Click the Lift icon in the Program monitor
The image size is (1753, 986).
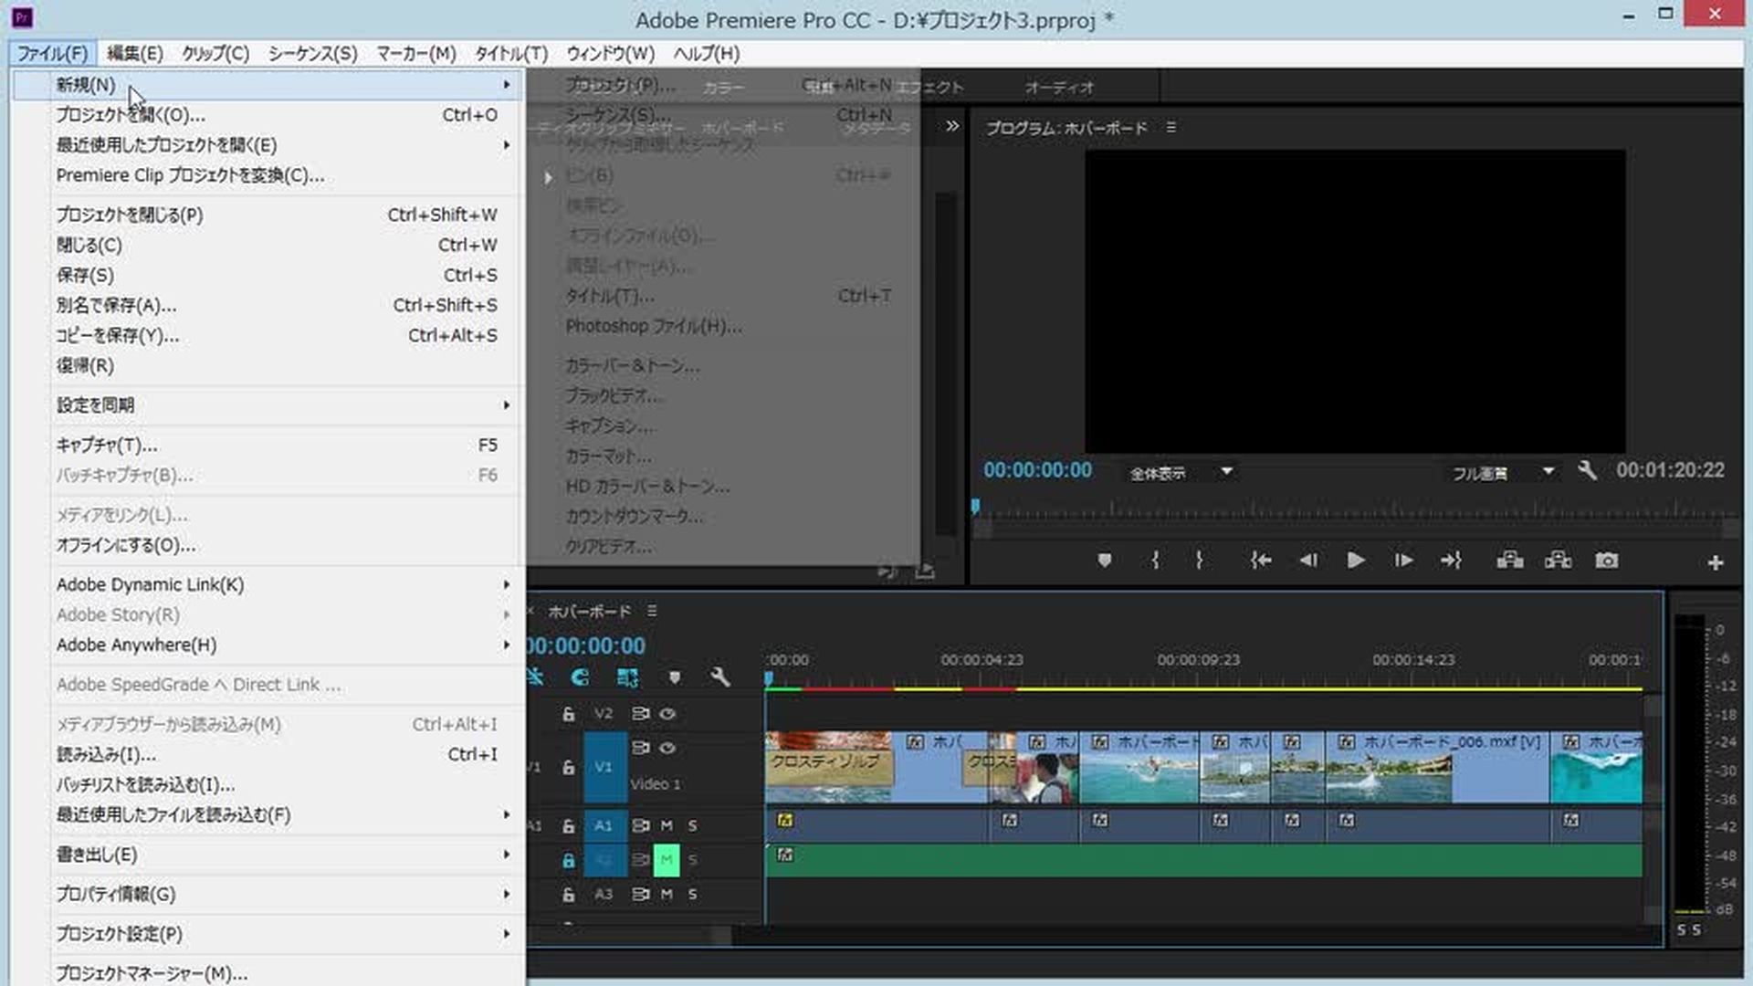tap(1509, 560)
